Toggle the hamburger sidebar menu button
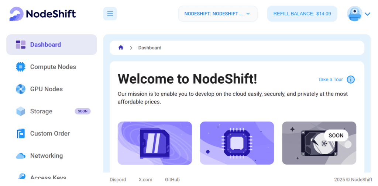 (x=110, y=14)
